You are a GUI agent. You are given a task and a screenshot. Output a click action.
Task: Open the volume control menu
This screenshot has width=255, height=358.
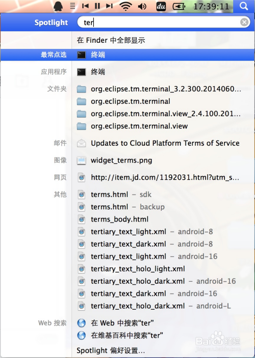[x=142, y=7]
